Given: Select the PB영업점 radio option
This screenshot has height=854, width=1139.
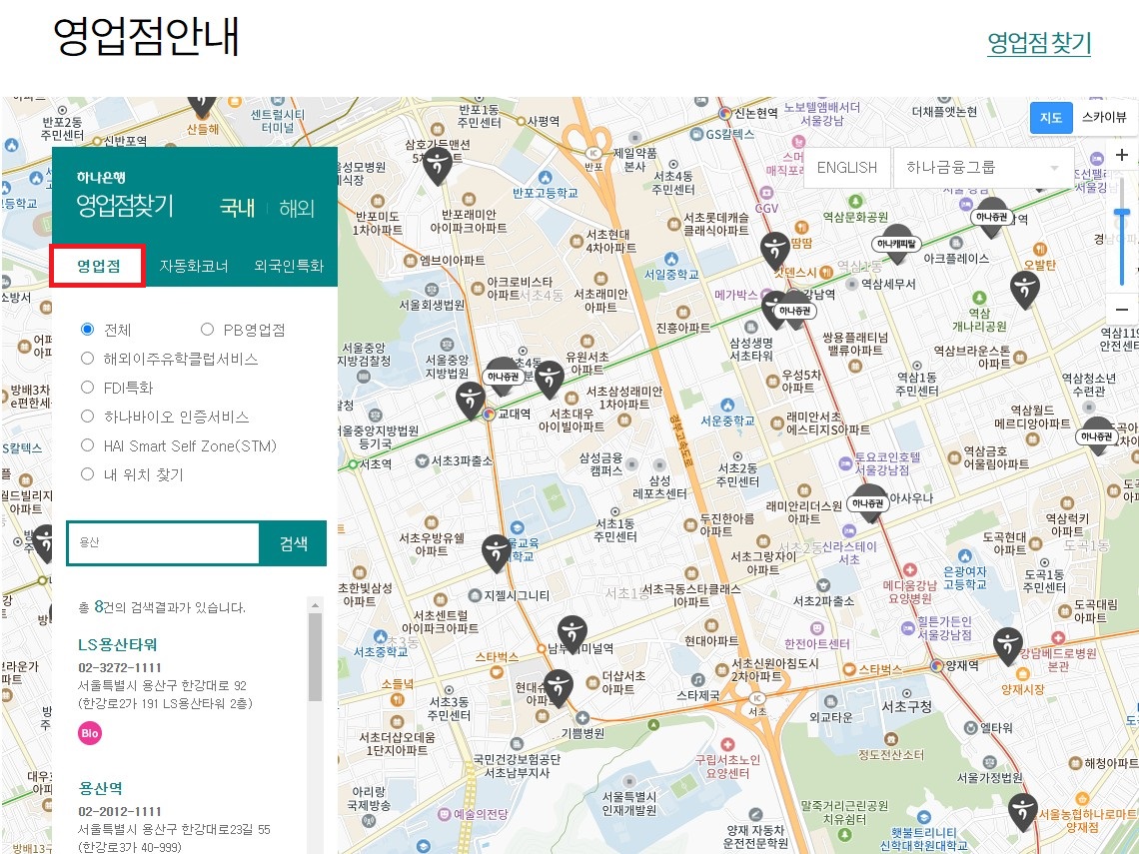Looking at the screenshot, I should pos(207,329).
